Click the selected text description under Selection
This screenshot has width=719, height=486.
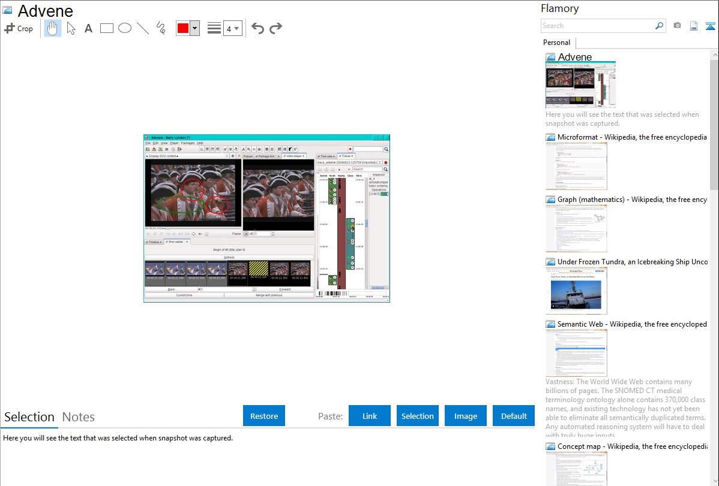click(x=118, y=438)
